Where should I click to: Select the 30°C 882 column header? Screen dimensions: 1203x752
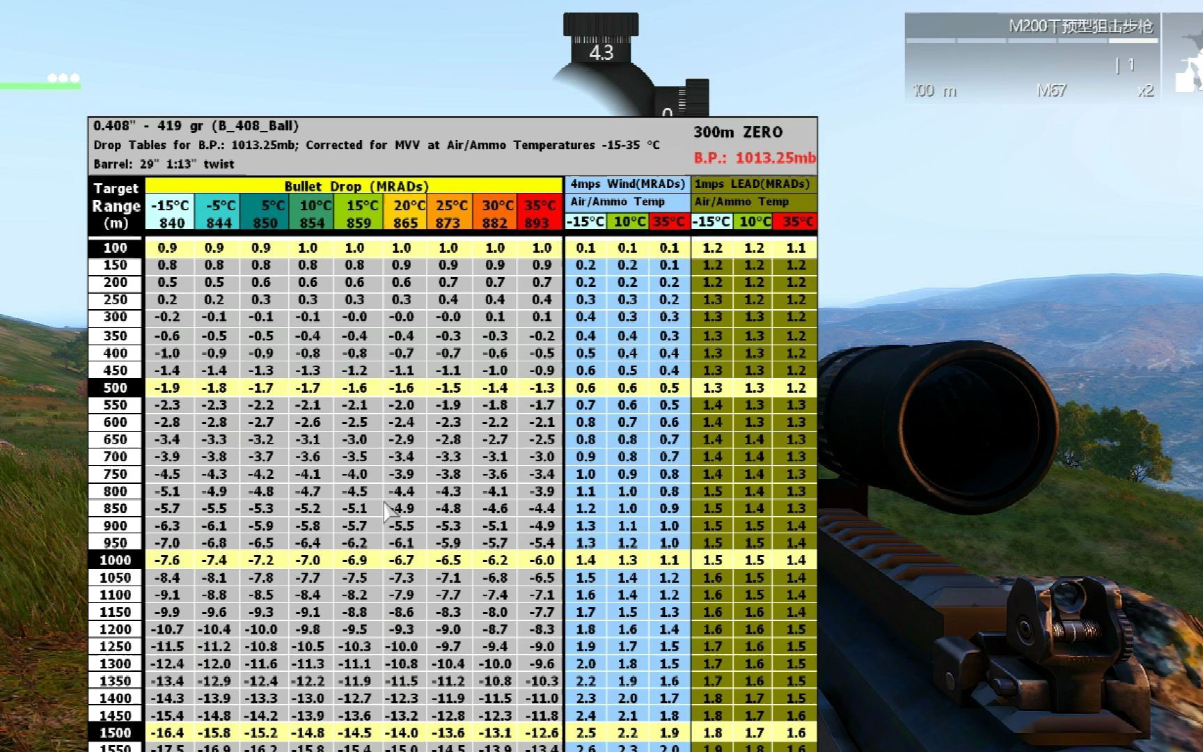tap(496, 213)
